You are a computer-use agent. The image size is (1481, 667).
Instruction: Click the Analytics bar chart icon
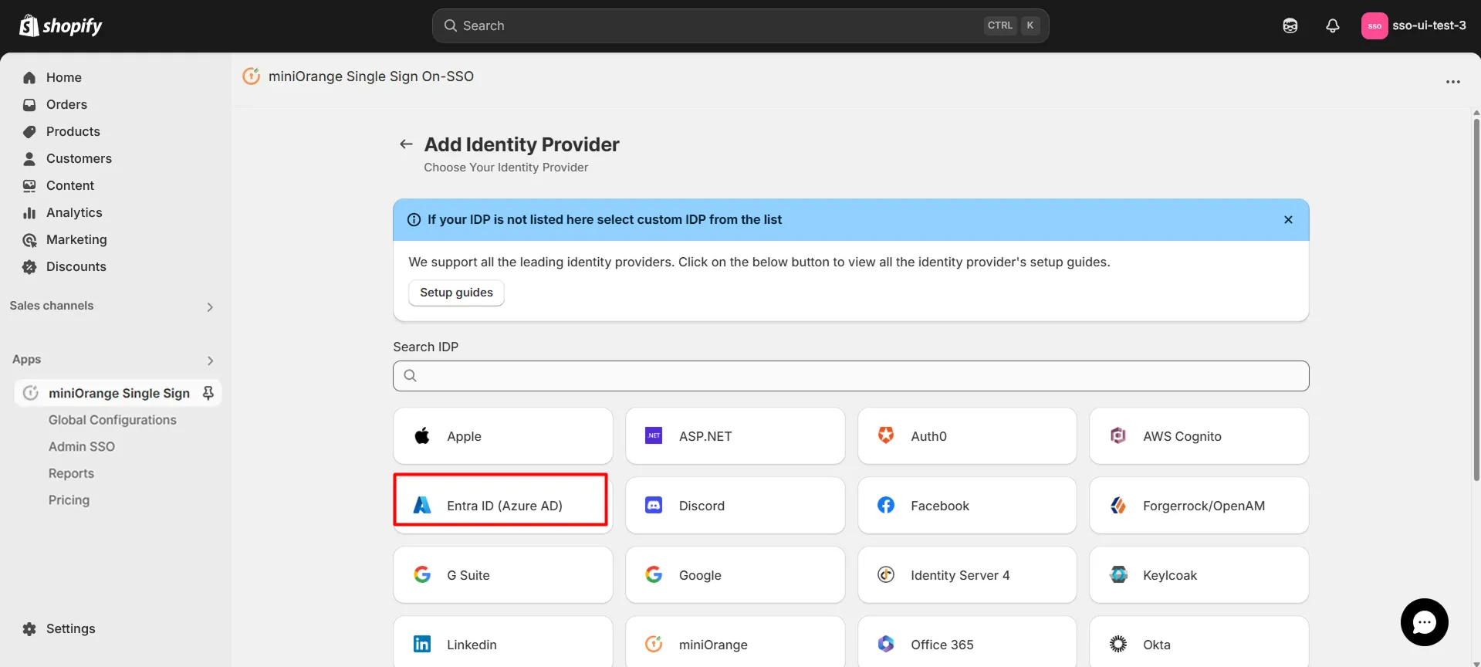coord(29,212)
